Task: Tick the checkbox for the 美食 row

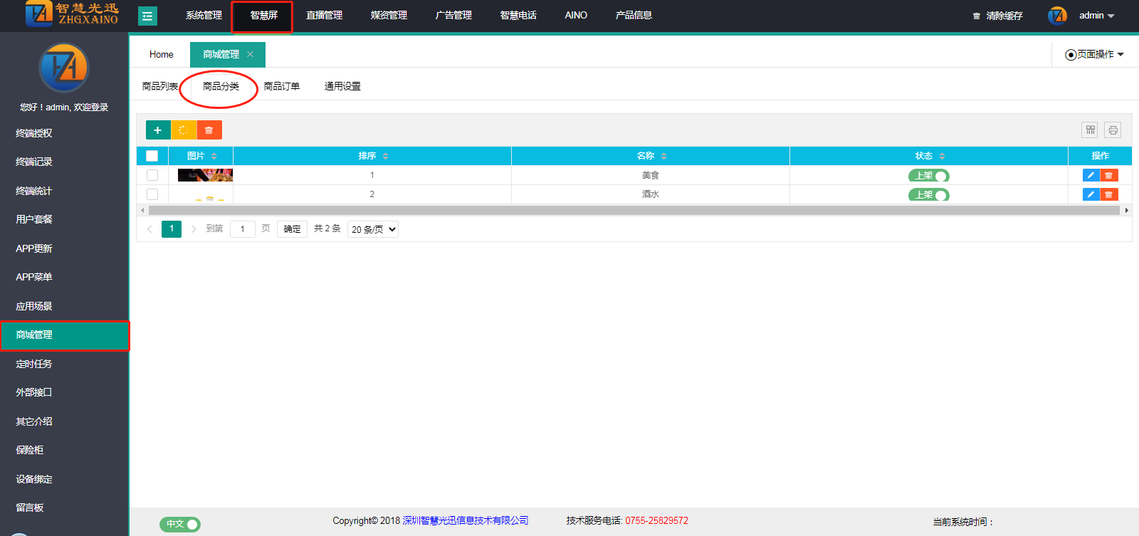Action: [152, 175]
